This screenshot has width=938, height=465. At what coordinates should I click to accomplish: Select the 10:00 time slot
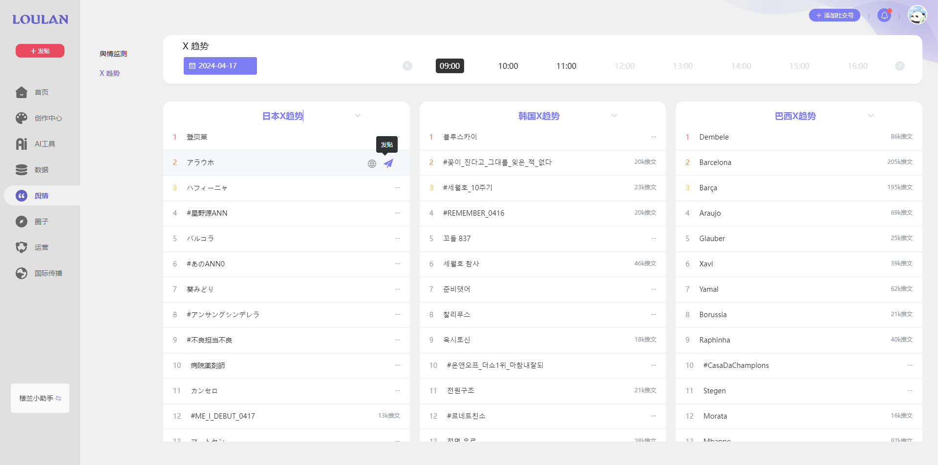[x=508, y=66]
